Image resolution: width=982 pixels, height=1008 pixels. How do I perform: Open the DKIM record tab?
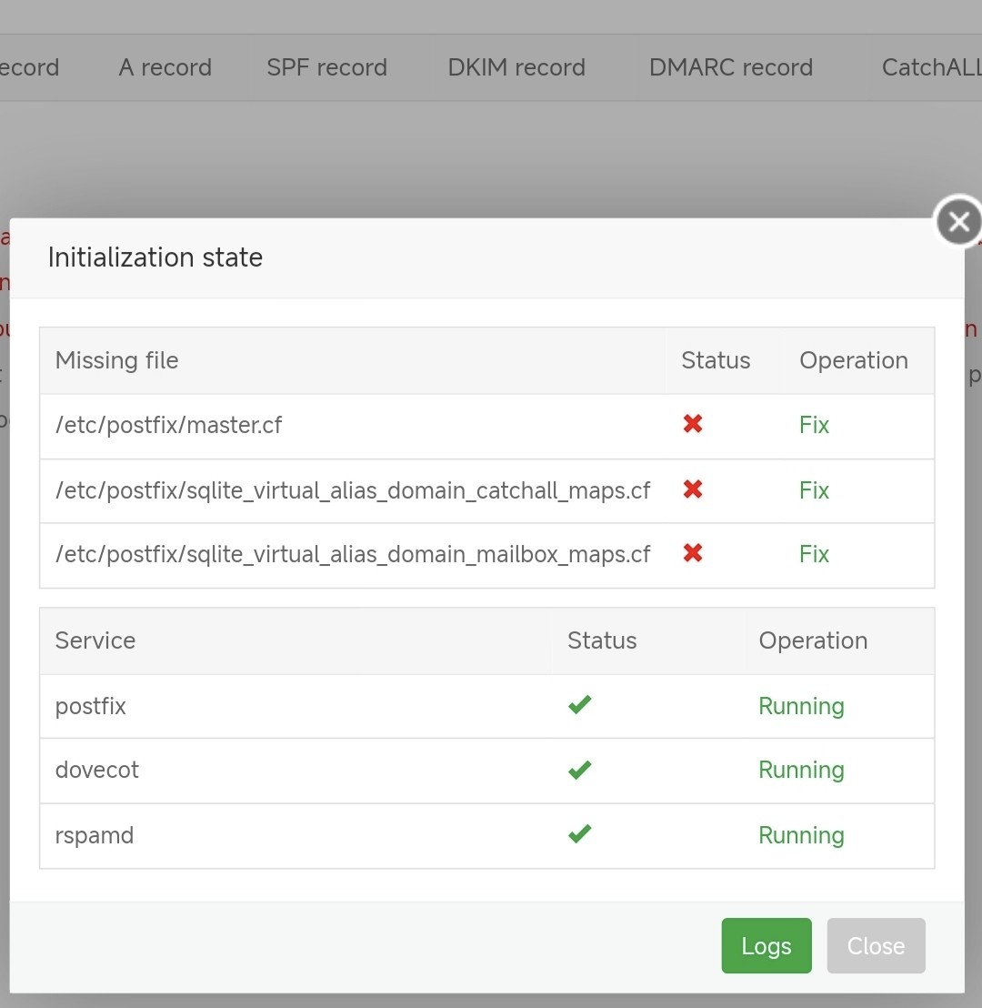[x=516, y=67]
